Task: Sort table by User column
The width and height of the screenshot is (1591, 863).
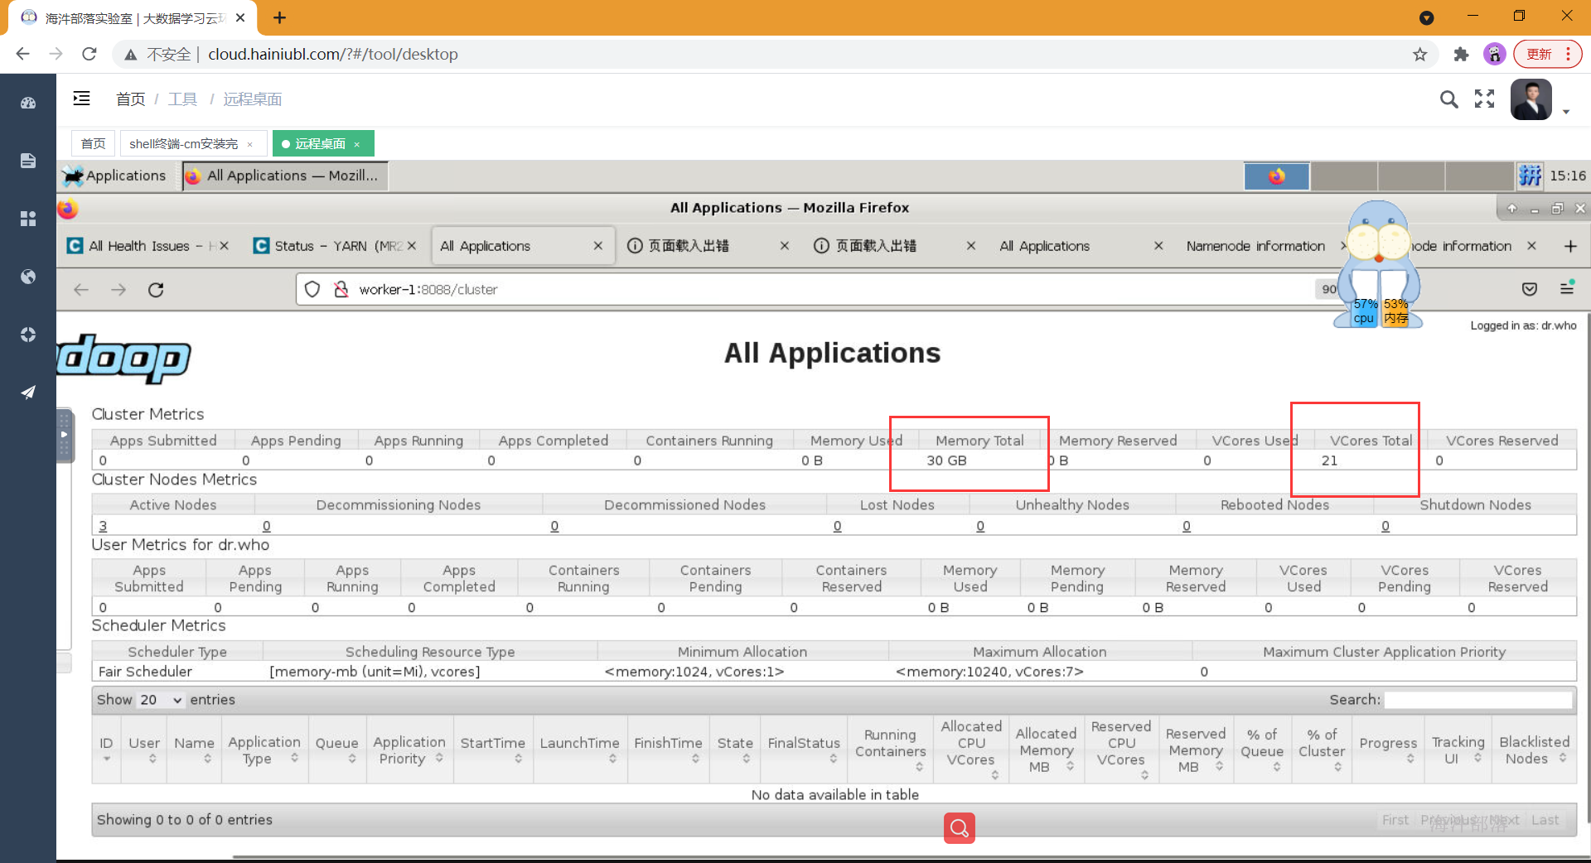Action: [144, 749]
